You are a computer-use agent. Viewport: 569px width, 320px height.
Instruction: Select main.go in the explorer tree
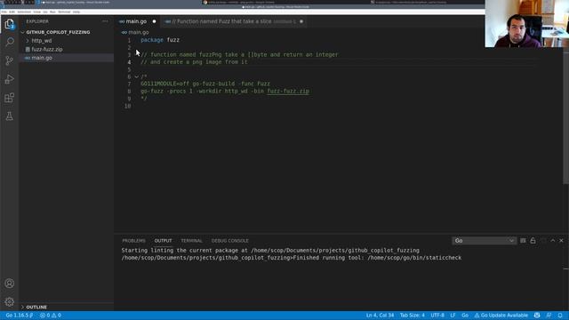tap(42, 58)
